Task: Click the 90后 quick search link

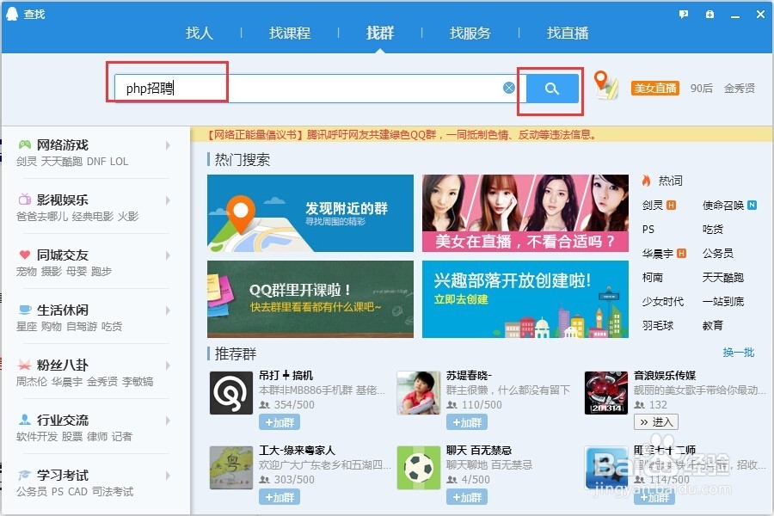Action: click(702, 89)
